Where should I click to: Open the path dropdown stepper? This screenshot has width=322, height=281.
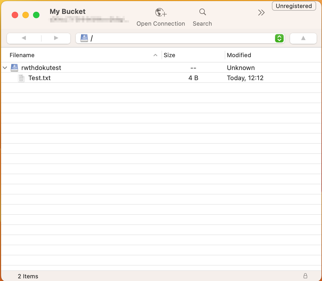tap(279, 38)
